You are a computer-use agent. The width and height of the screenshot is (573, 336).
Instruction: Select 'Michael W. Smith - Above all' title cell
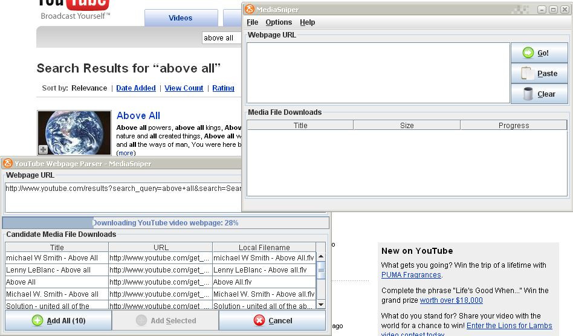point(57,294)
